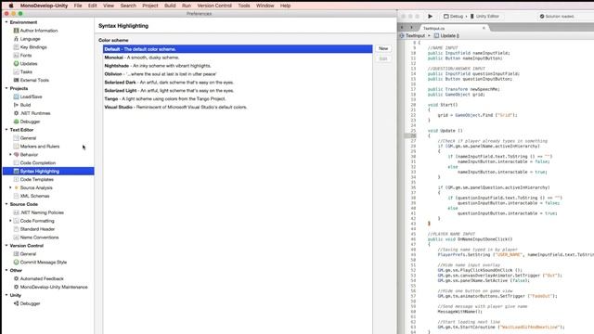Image resolution: width=594 pixels, height=334 pixels.
Task: Expand the Source Analysis node
Action: coord(10,187)
